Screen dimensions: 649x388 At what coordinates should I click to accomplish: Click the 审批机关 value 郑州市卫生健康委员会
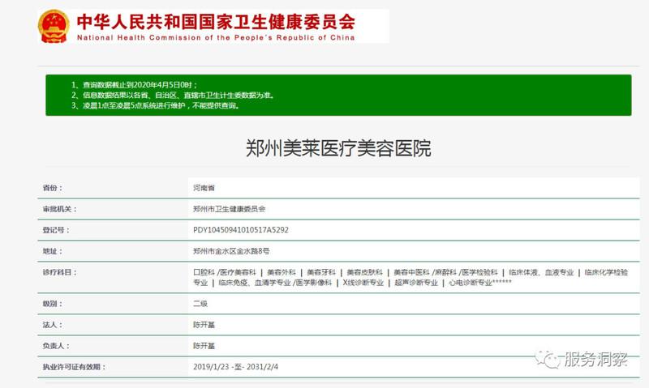pyautogui.click(x=229, y=209)
